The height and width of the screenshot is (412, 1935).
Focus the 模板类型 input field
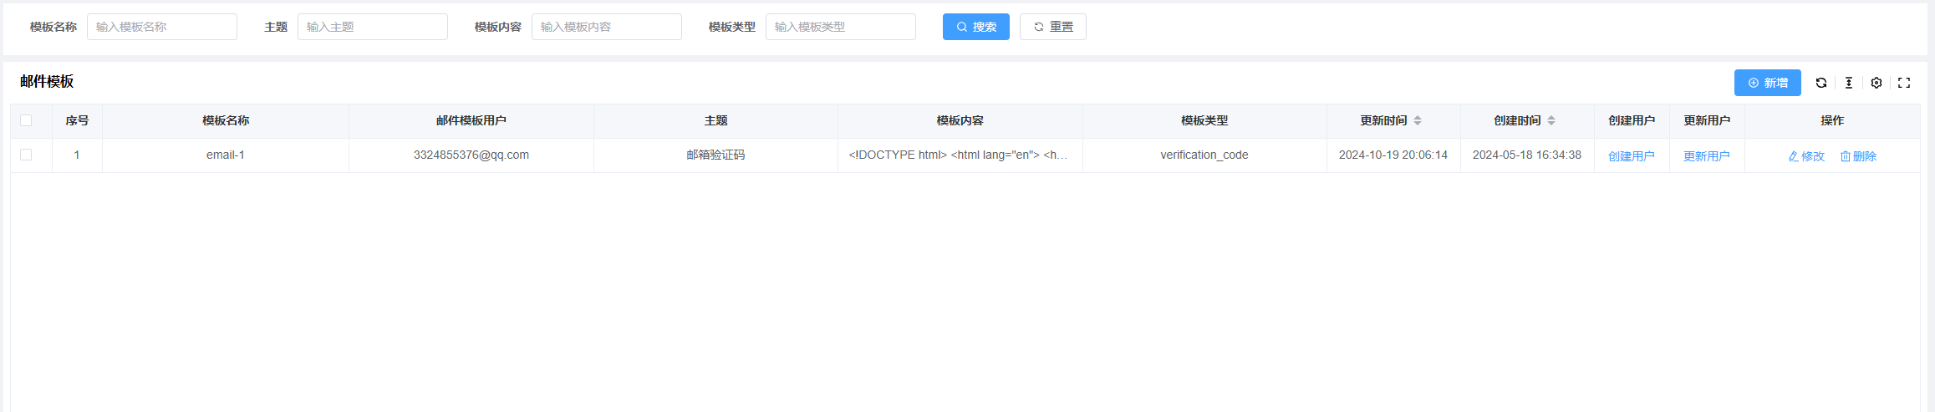(841, 27)
